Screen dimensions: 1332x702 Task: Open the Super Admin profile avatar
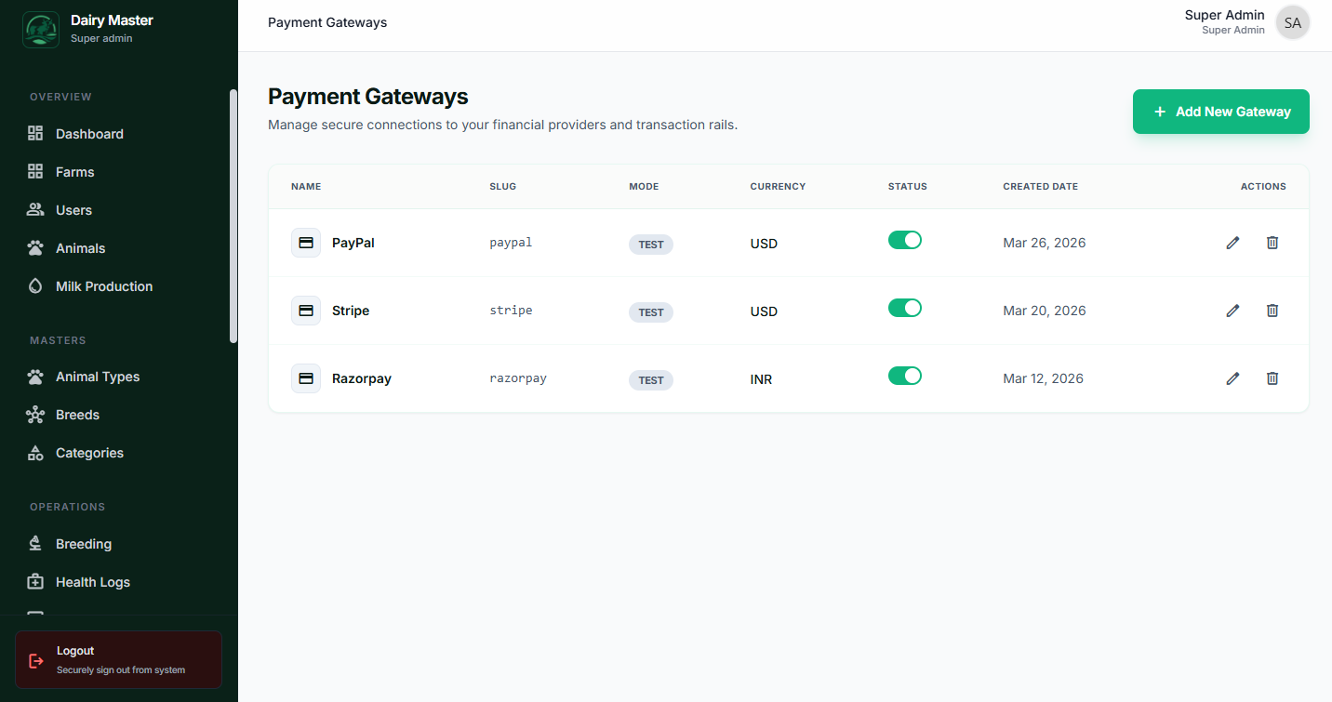pyautogui.click(x=1292, y=21)
